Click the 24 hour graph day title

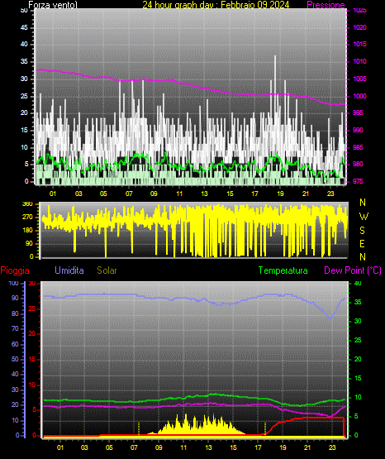coord(216,5)
